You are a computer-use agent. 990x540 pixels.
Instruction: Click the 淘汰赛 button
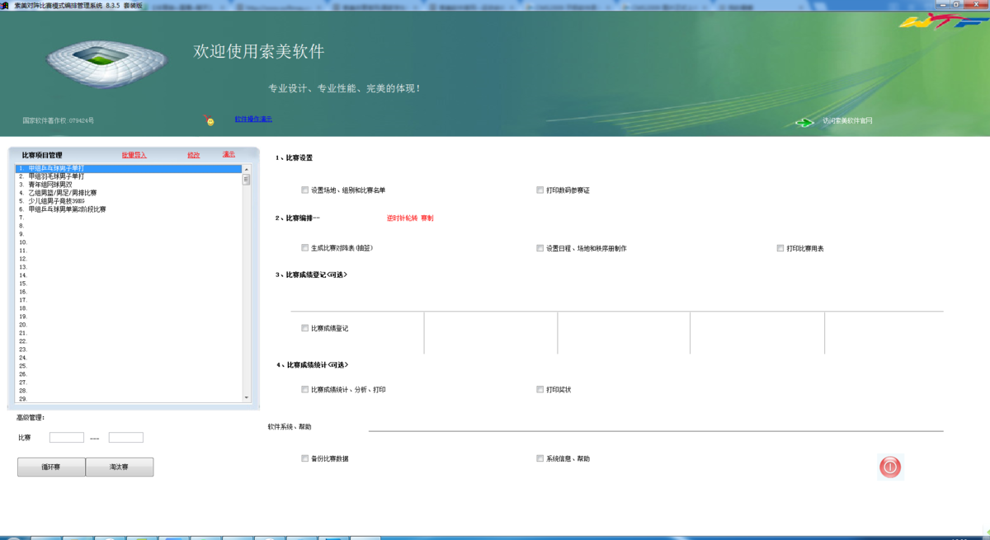click(x=120, y=467)
